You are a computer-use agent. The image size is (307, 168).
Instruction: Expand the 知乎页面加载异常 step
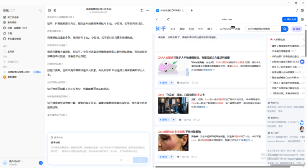(x=57, y=82)
